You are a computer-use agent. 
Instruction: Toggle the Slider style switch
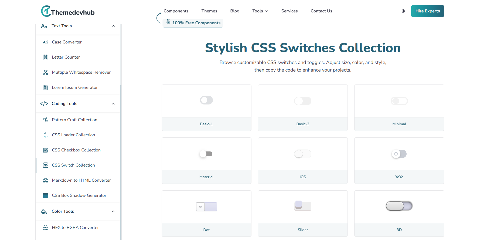point(302,206)
